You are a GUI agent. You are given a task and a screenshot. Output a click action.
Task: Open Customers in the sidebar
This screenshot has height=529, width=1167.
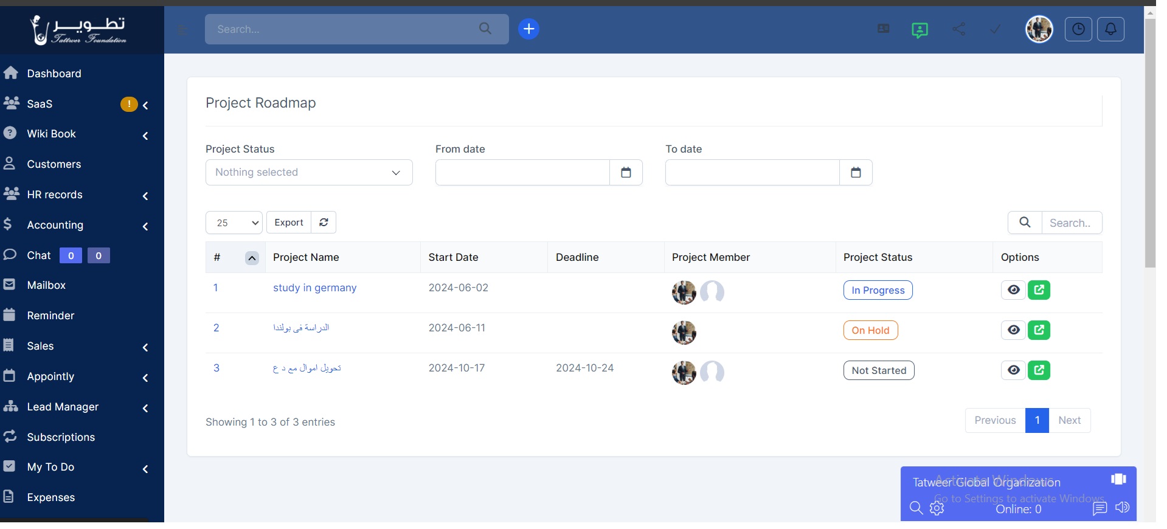pyautogui.click(x=54, y=164)
